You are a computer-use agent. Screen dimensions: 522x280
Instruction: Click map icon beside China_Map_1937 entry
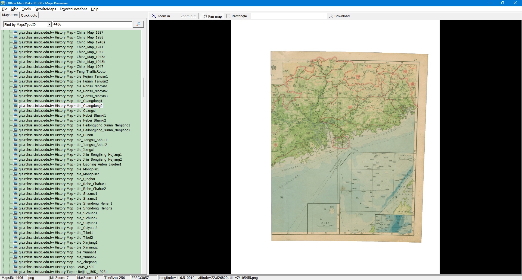point(15,33)
